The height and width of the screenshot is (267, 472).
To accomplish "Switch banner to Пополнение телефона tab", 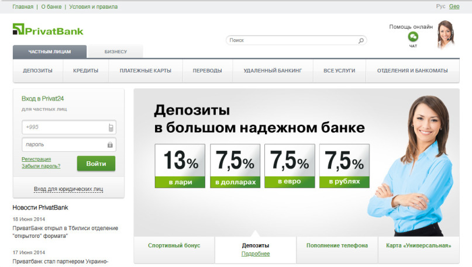I will [x=337, y=249].
